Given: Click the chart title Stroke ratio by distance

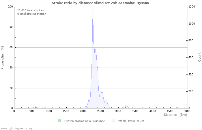Looking at the screenshot, I should [100, 3].
